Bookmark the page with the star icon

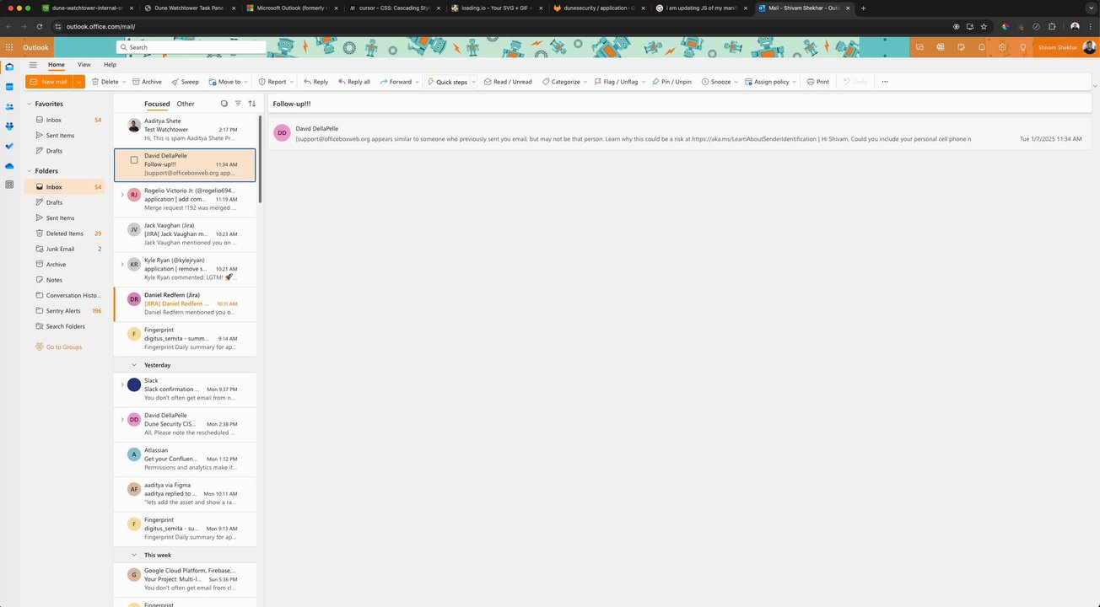coord(984,26)
